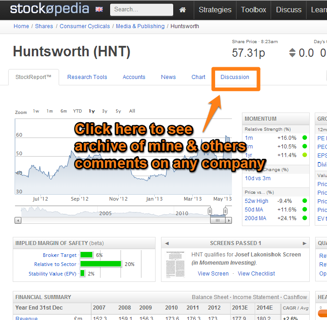327x320 pixels.
Task: Switch to the Chart tab
Action: point(198,77)
